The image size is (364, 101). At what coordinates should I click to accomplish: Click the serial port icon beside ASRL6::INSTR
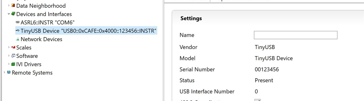coord(17,22)
